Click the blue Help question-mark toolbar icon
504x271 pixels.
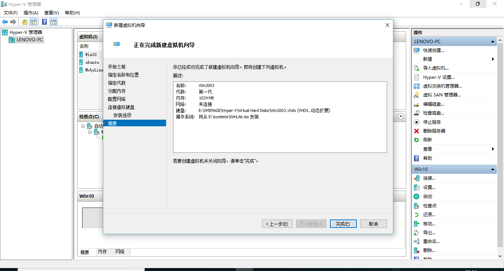tap(44, 22)
